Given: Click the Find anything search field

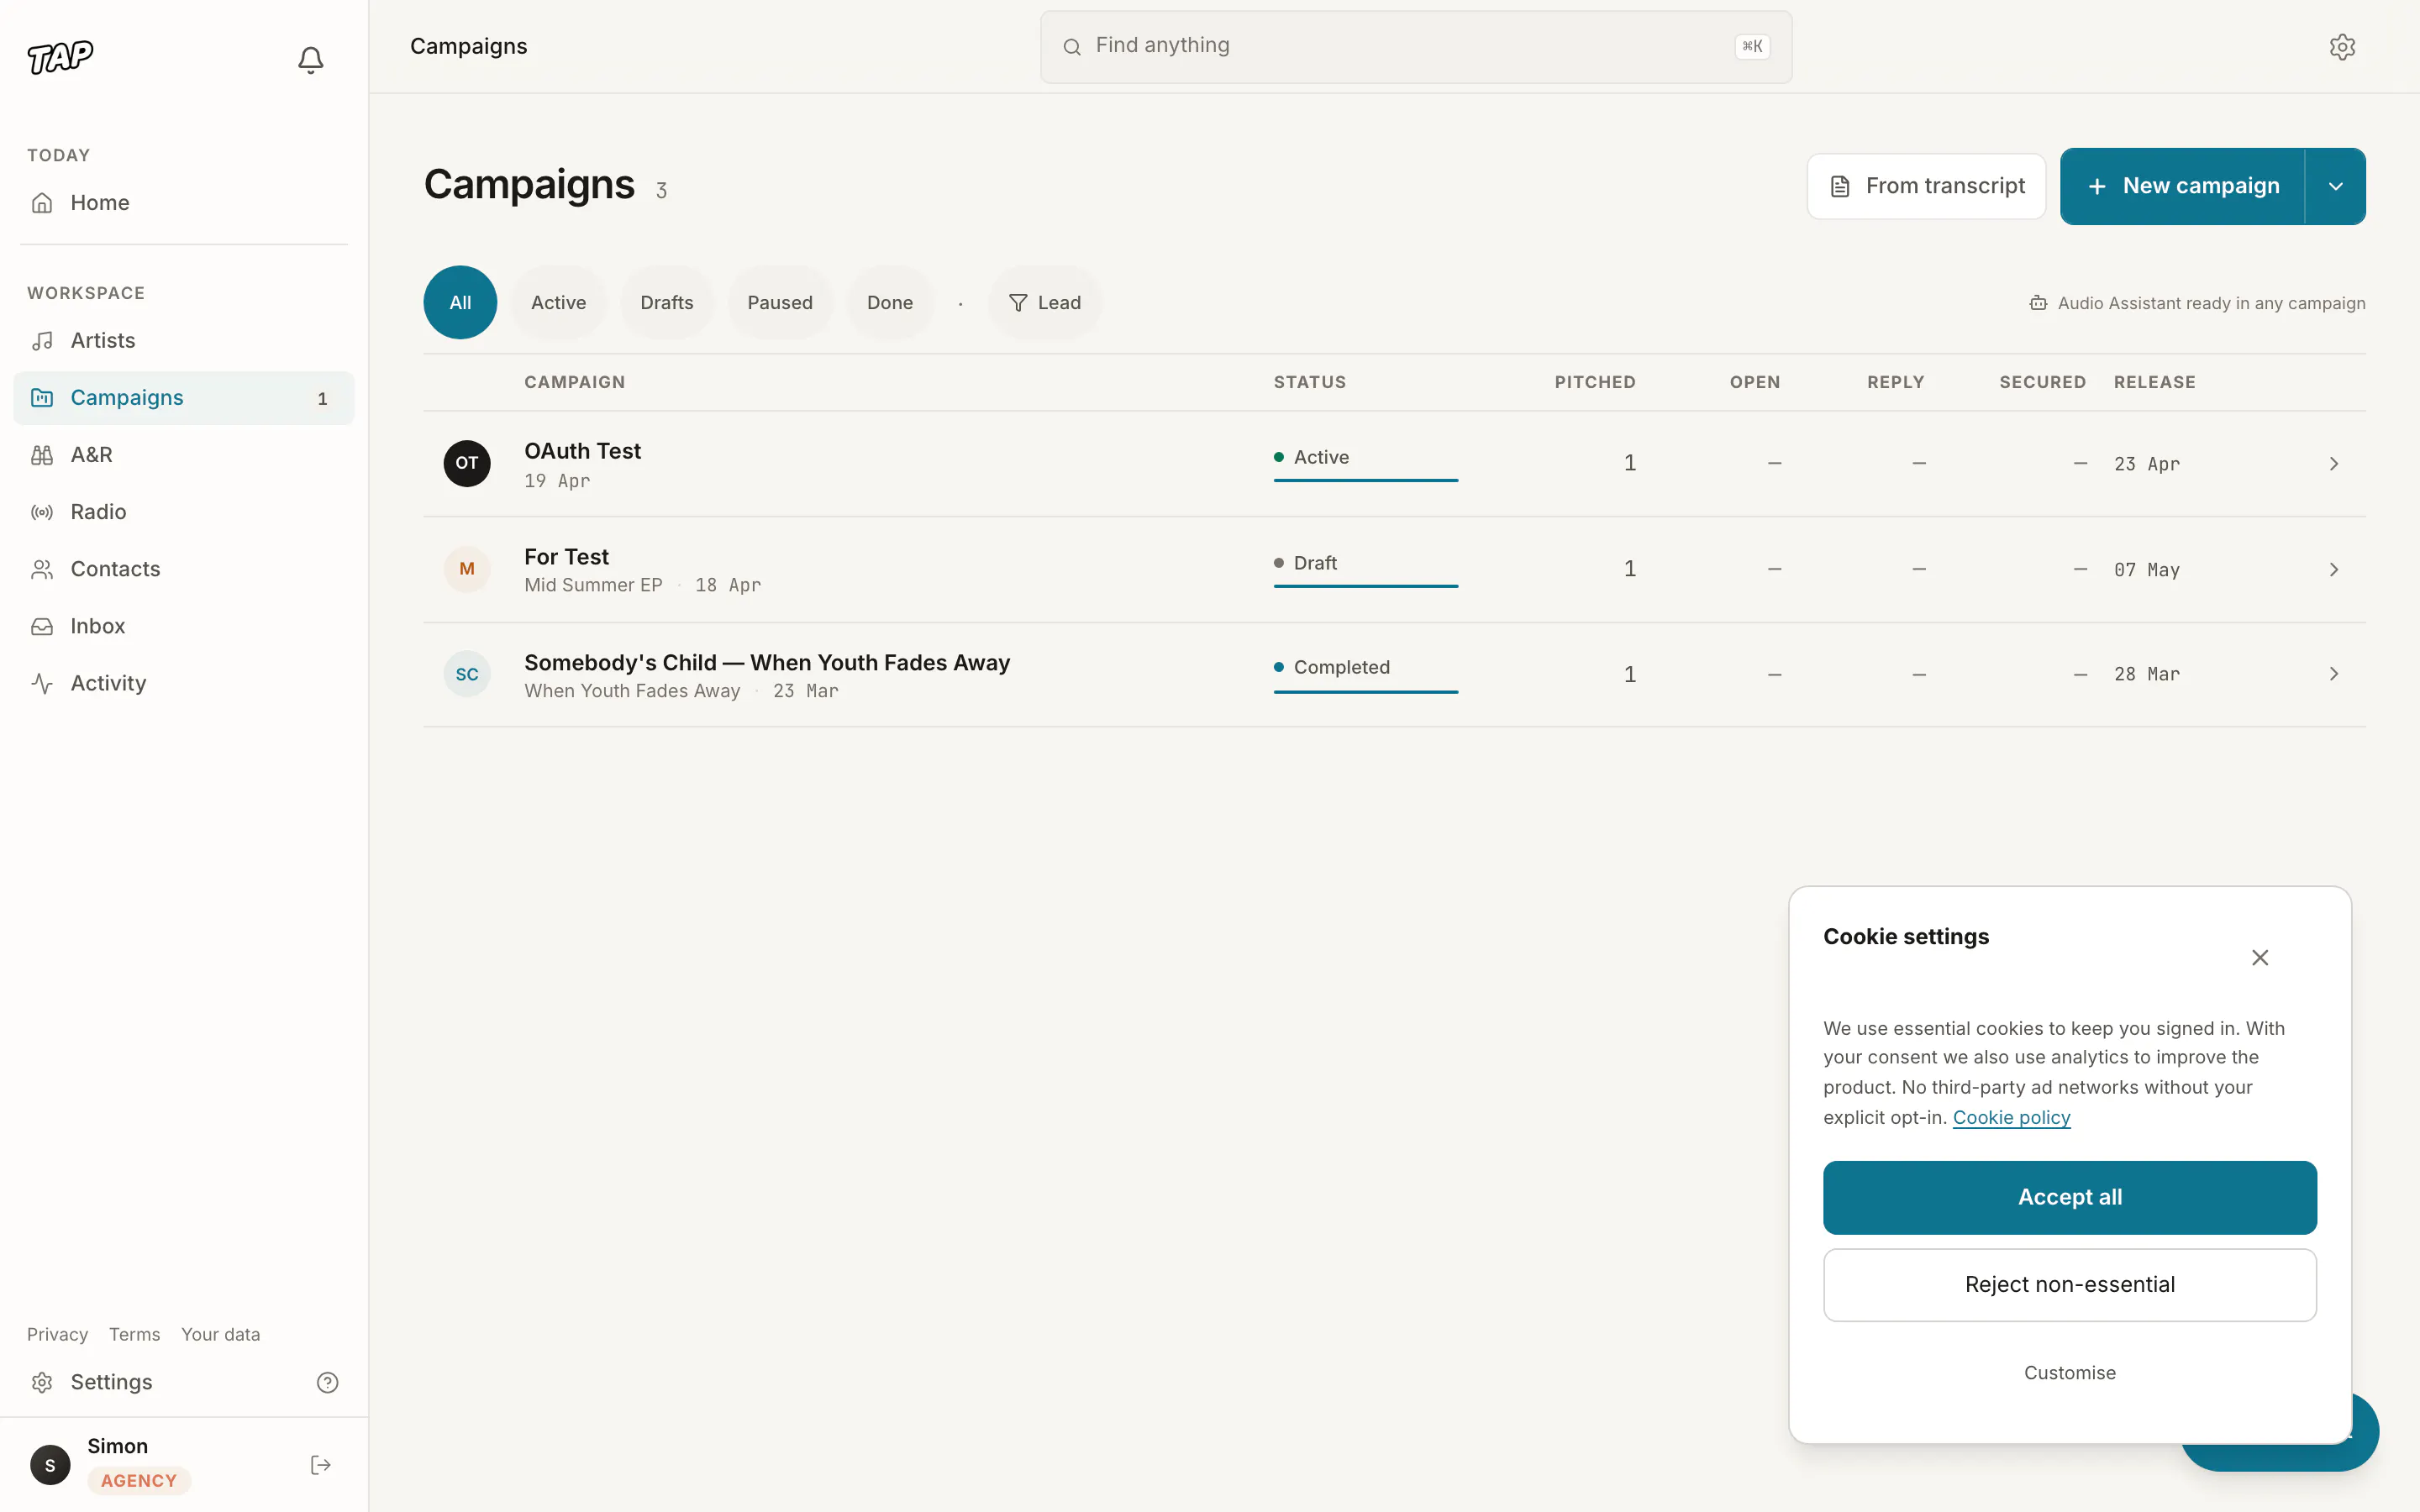Looking at the screenshot, I should pos(1416,47).
